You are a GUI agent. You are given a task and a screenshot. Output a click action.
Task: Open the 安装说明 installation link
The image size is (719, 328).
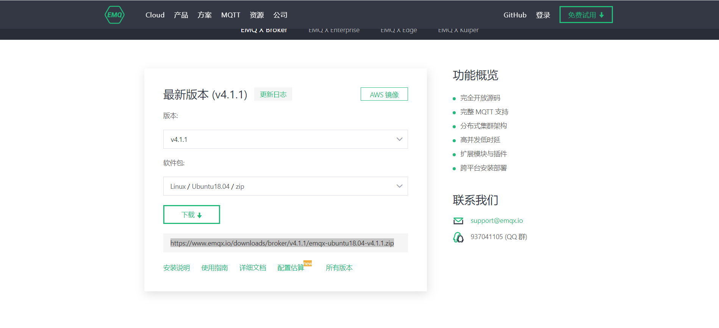[177, 268]
